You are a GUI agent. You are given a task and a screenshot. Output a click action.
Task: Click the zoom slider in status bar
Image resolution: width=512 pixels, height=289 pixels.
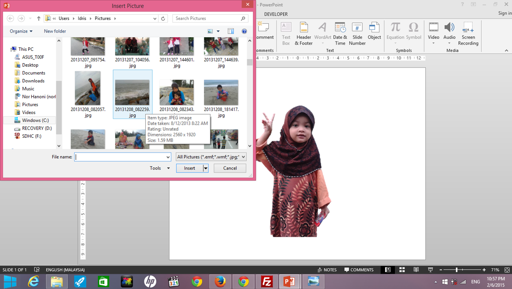457,270
